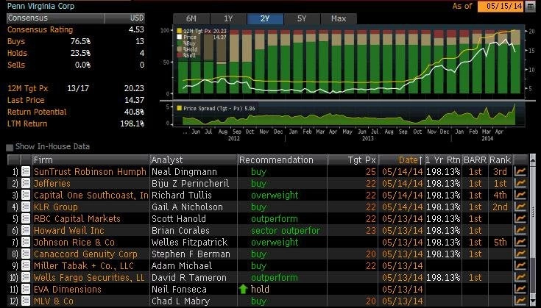The width and height of the screenshot is (541, 308).
Task: Toggle Price series in chart legend
Action: tap(180, 37)
